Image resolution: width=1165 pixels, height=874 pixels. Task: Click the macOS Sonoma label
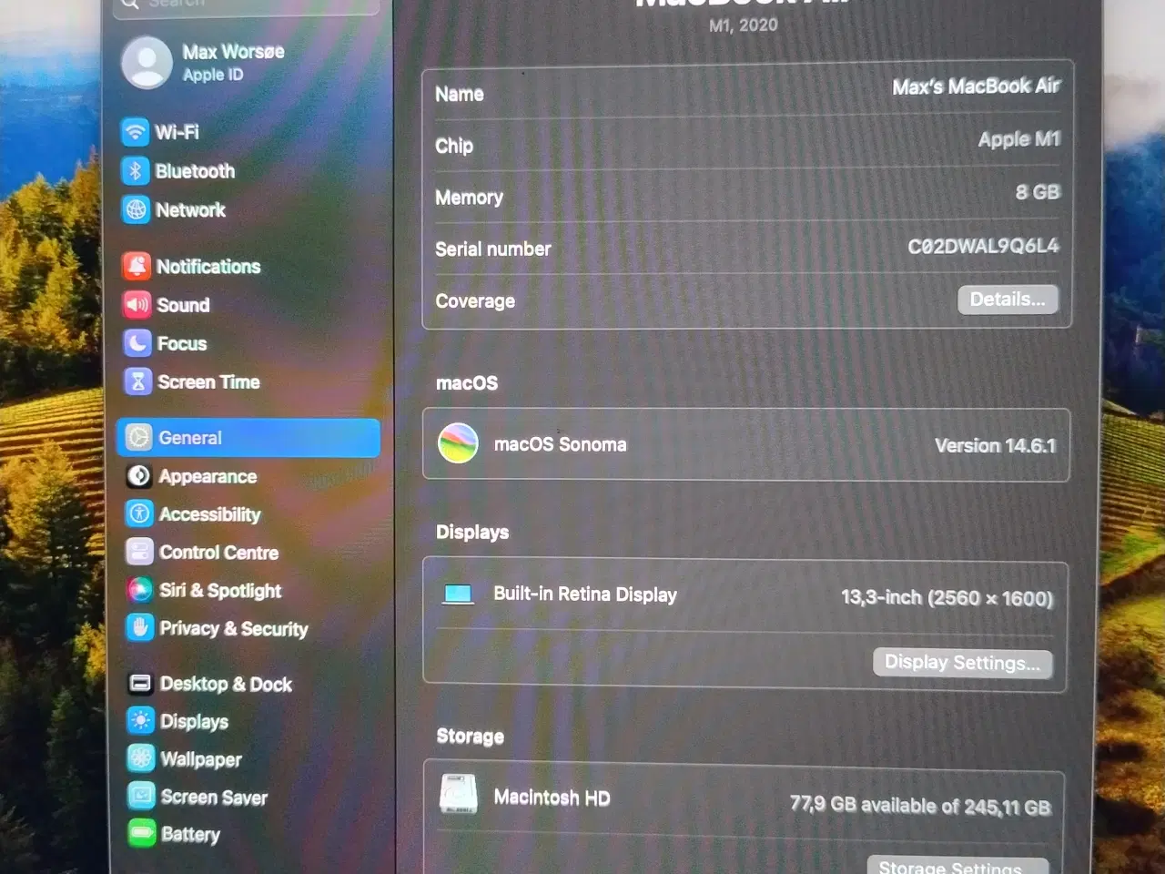click(560, 444)
